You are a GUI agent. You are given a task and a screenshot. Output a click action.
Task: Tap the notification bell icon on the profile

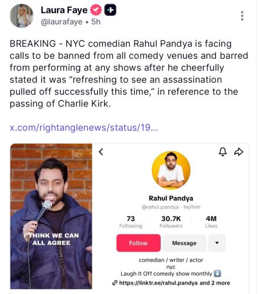(x=223, y=152)
